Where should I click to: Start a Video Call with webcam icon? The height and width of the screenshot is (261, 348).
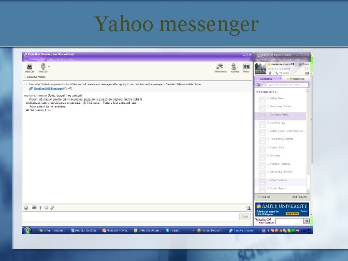[x=29, y=68]
